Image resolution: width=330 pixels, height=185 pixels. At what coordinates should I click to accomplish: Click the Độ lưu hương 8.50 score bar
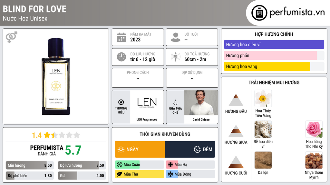[82, 165]
